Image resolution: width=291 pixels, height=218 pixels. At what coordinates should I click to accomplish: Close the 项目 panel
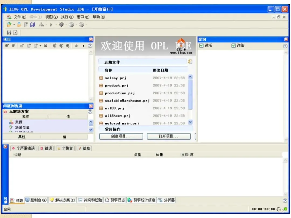pos(91,39)
